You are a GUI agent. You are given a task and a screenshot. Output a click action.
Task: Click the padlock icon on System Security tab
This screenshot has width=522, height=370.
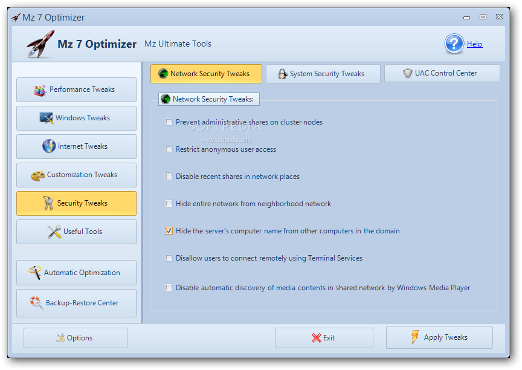(283, 74)
